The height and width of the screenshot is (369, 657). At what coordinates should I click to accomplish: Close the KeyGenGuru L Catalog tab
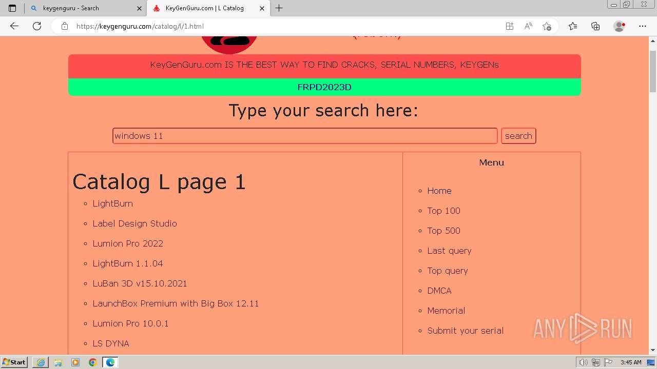click(262, 8)
